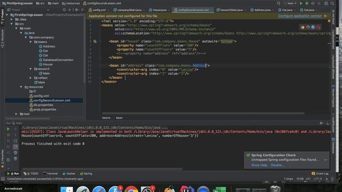
Task: Open App Store from the Dock
Action: click(115, 189)
